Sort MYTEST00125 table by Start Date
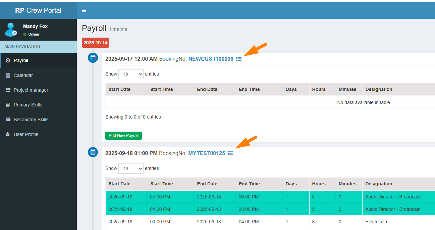 pyautogui.click(x=126, y=184)
